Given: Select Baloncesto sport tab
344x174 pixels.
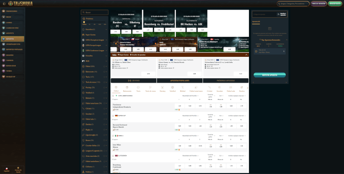Looking at the screenshot, I should click(127, 89).
